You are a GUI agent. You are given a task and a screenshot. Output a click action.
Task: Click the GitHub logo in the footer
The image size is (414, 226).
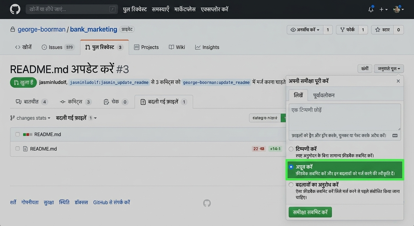click(x=207, y=203)
